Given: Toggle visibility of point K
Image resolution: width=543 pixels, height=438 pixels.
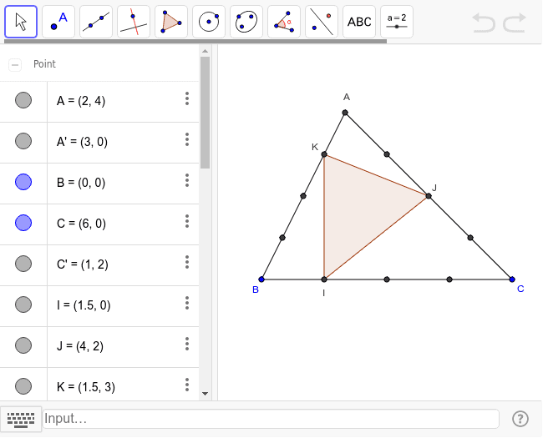Looking at the screenshot, I should [23, 386].
